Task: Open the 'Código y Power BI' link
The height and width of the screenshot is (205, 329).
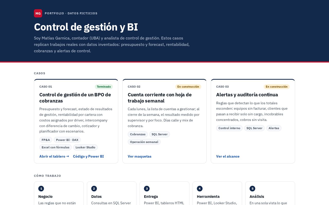Action: (x=88, y=156)
